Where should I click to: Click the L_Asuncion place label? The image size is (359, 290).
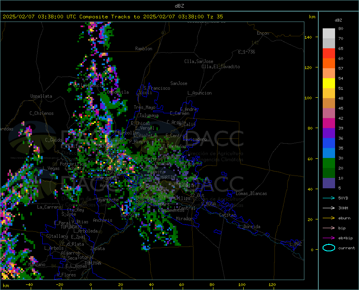coord(199,93)
